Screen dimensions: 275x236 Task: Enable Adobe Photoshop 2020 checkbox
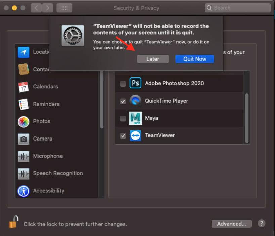[x=123, y=84]
